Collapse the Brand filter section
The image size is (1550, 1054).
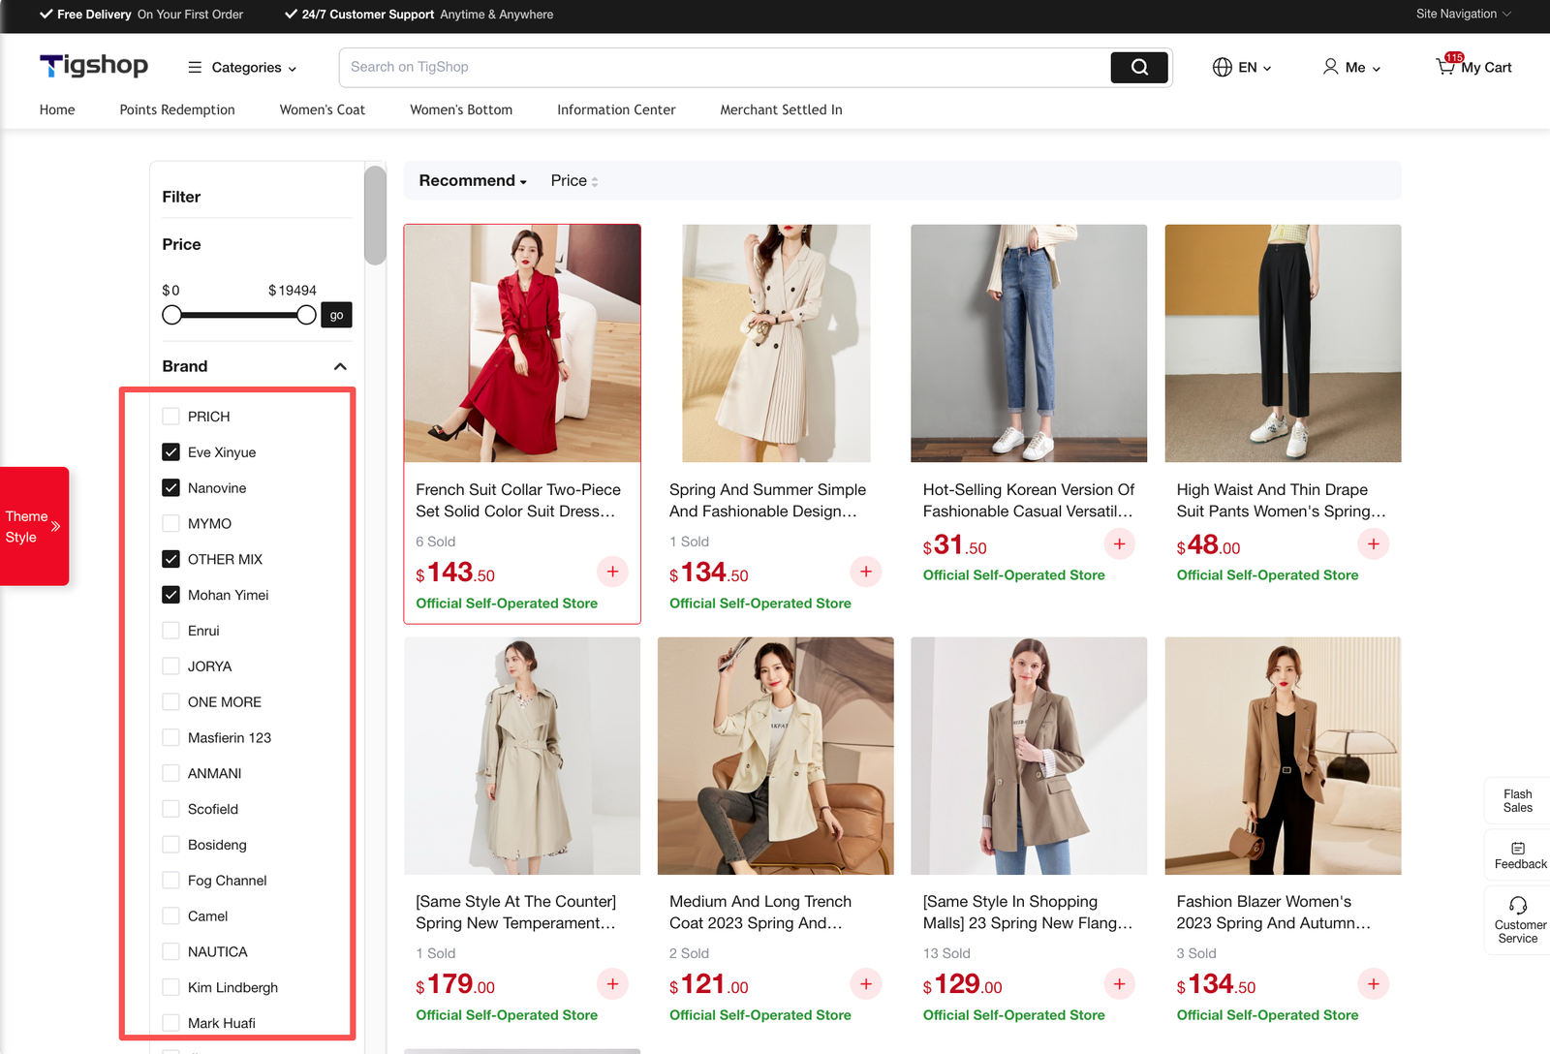click(340, 366)
